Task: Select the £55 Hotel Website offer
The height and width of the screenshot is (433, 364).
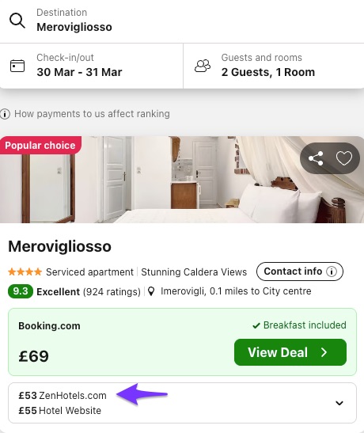Action: tap(59, 411)
